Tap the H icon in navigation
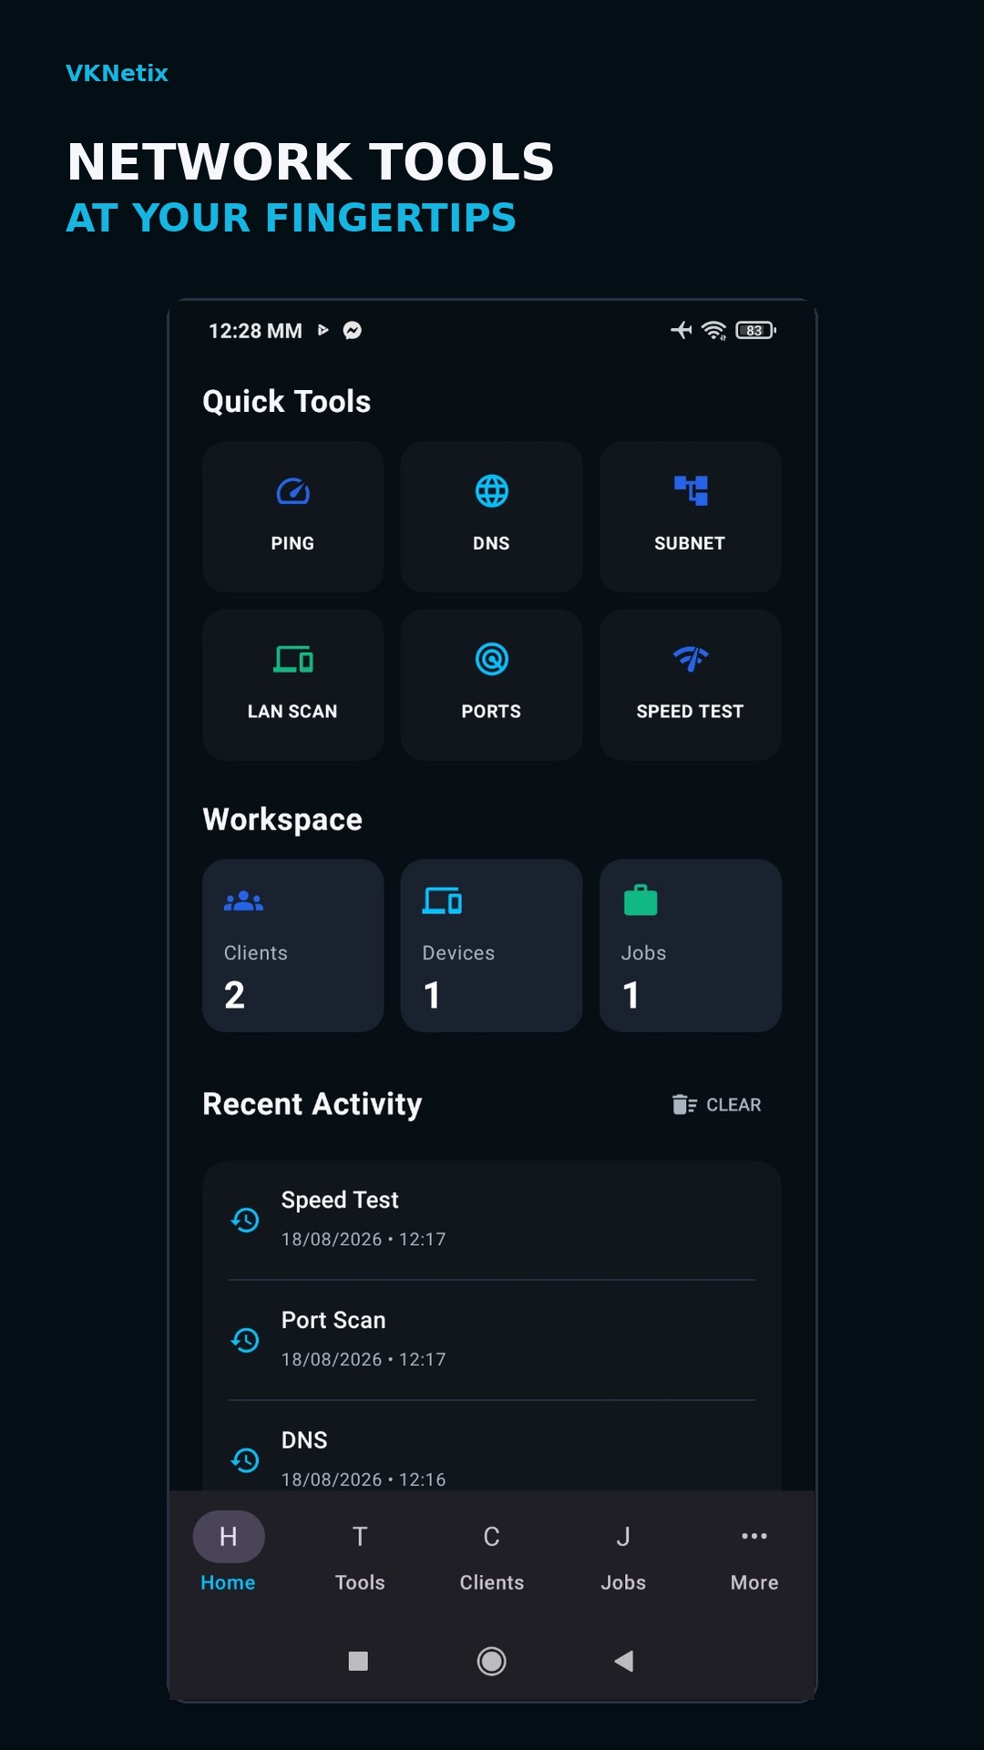 tap(229, 1537)
